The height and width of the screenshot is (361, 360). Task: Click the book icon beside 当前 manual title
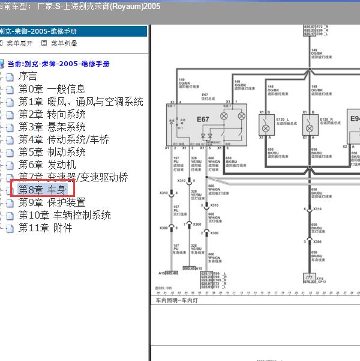click(2, 64)
